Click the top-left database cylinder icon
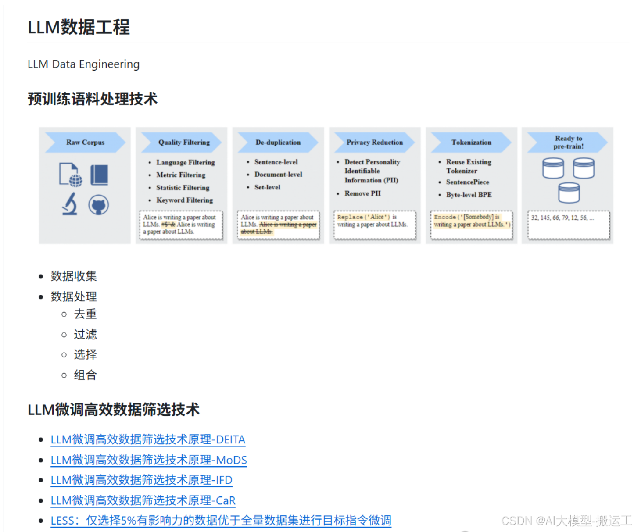634x532 pixels. (553, 168)
